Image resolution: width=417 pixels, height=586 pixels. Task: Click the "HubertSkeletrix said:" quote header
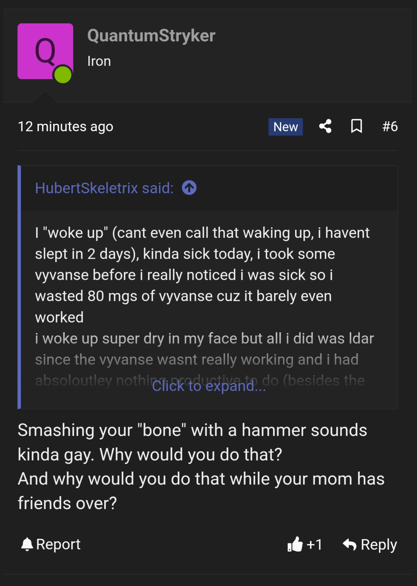point(104,188)
